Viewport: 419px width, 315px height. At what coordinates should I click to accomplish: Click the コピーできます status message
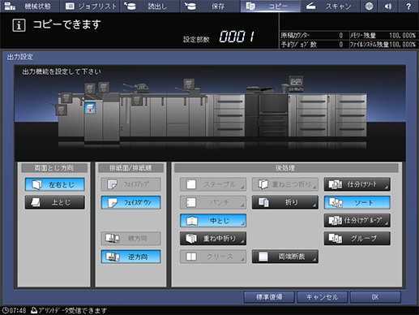66,24
